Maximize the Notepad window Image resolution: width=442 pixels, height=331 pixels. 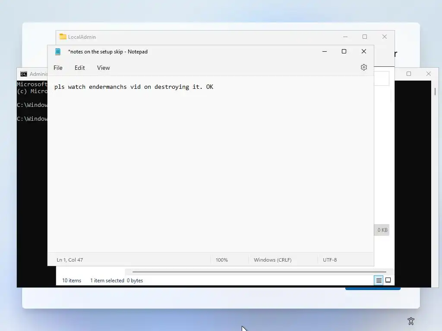[x=344, y=52]
